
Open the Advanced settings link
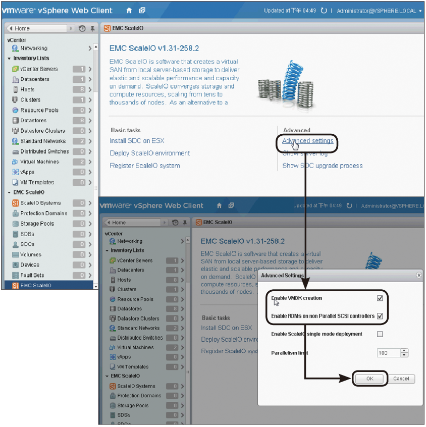click(x=308, y=141)
